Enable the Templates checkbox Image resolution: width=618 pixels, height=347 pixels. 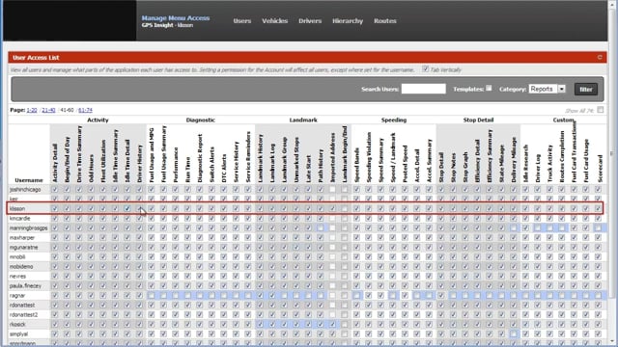pos(489,88)
